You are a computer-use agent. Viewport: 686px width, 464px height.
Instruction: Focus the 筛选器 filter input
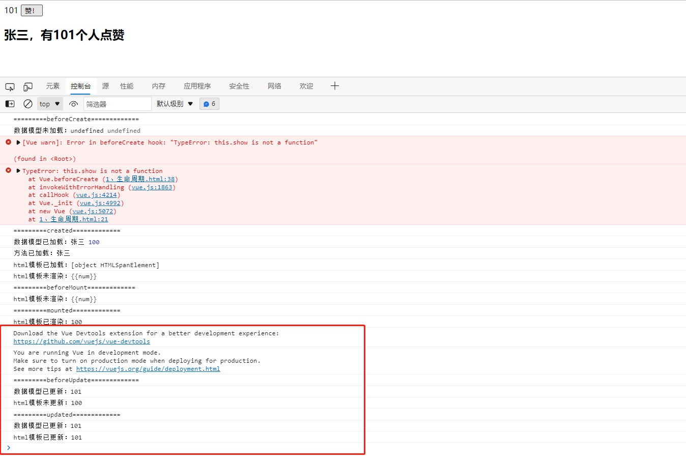pyautogui.click(x=118, y=104)
